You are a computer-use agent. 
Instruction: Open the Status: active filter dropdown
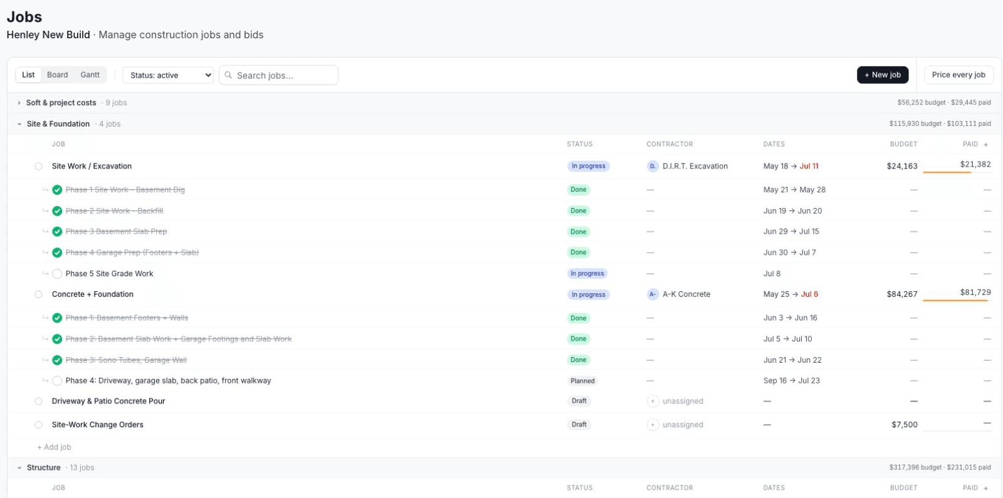(x=168, y=75)
